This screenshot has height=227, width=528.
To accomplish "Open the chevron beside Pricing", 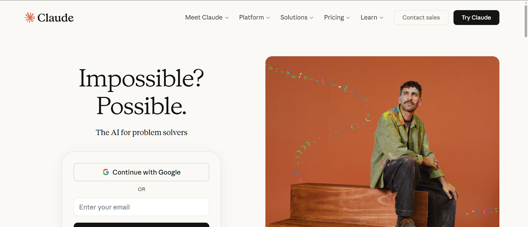I will (348, 18).
